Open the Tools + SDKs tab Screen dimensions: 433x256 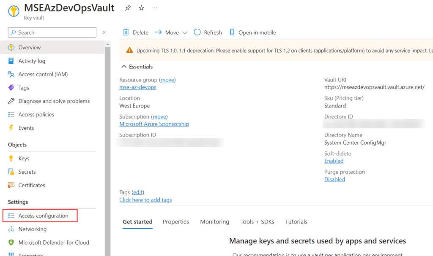coord(258,222)
